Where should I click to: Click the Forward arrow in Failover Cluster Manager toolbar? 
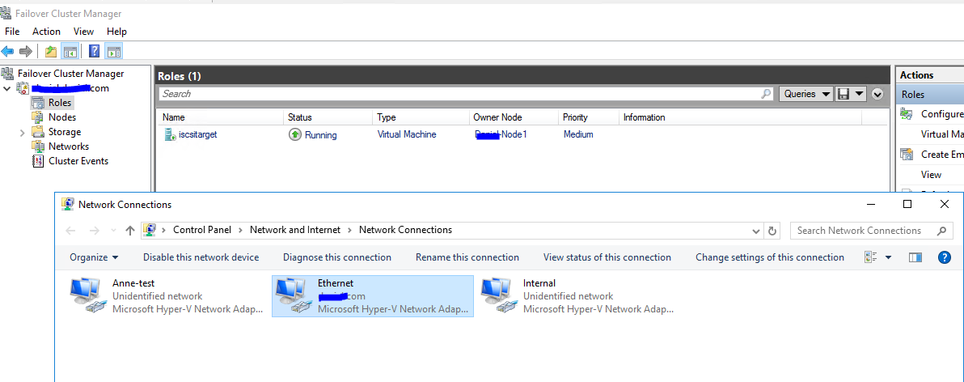tap(25, 51)
